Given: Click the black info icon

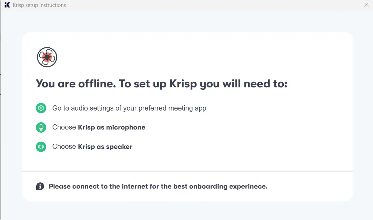Looking at the screenshot, I should pos(40,186).
